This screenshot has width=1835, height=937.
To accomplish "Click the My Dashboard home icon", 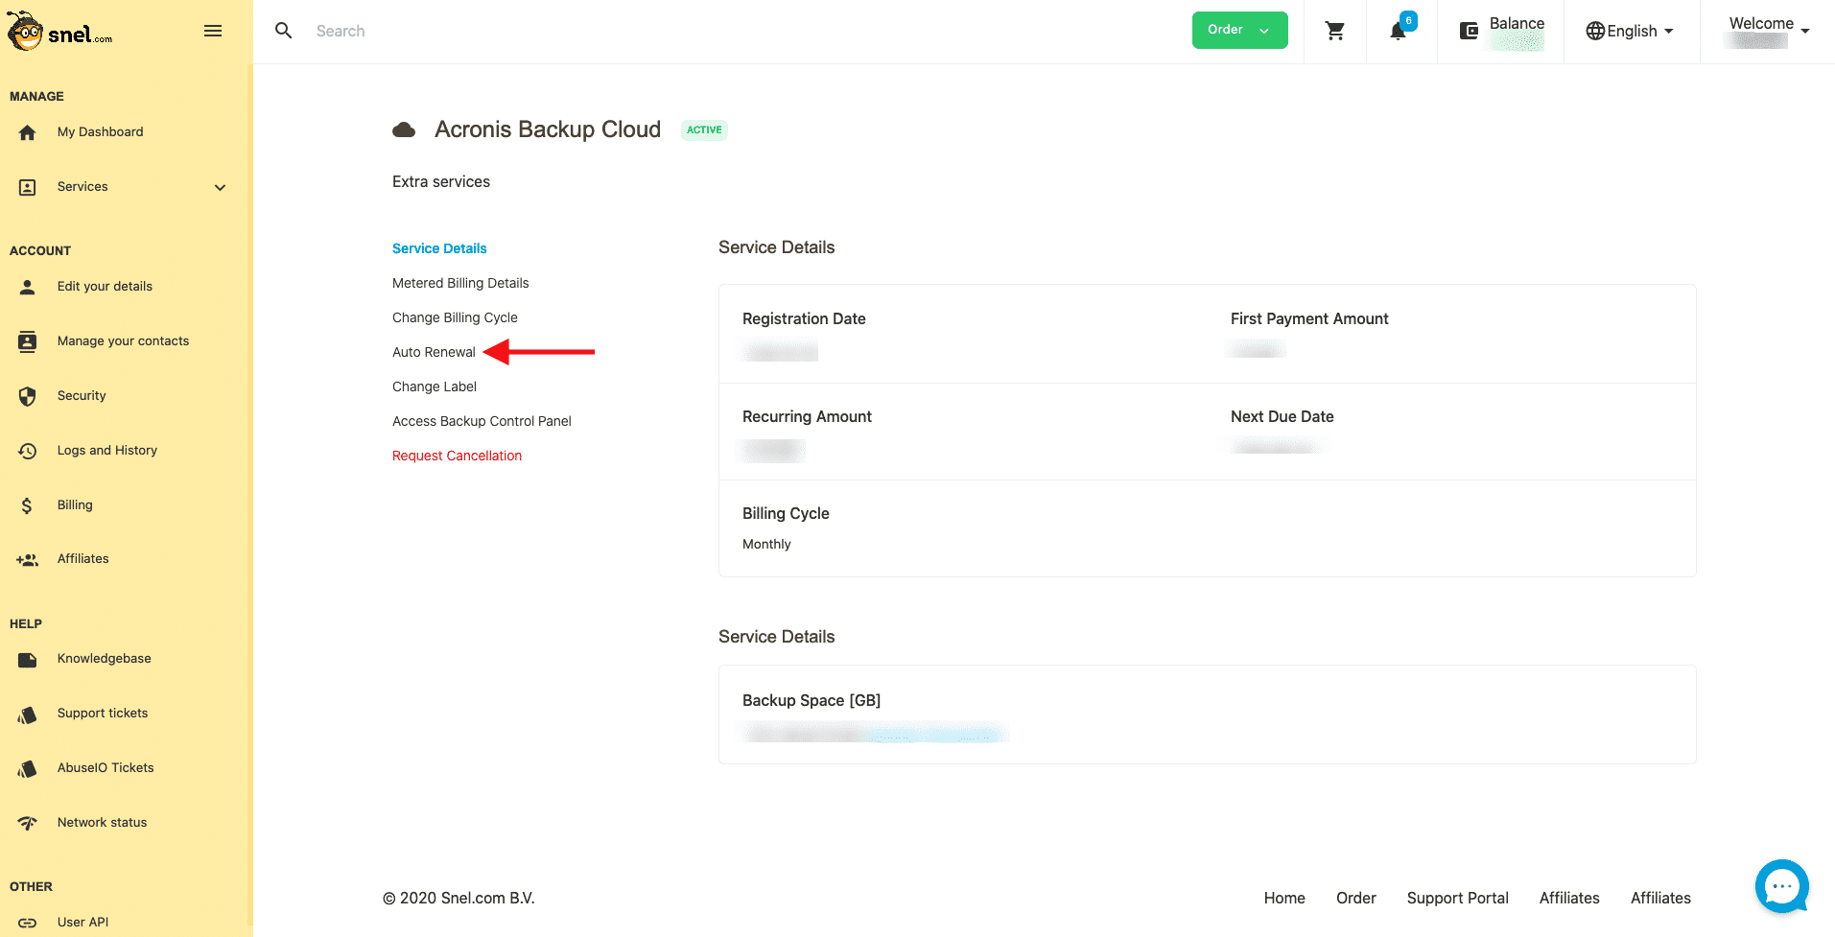I will [27, 132].
